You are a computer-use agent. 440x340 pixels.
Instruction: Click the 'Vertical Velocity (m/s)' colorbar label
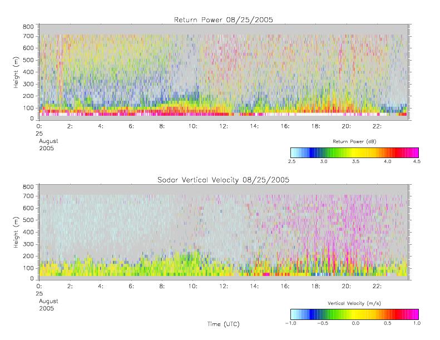click(354, 303)
